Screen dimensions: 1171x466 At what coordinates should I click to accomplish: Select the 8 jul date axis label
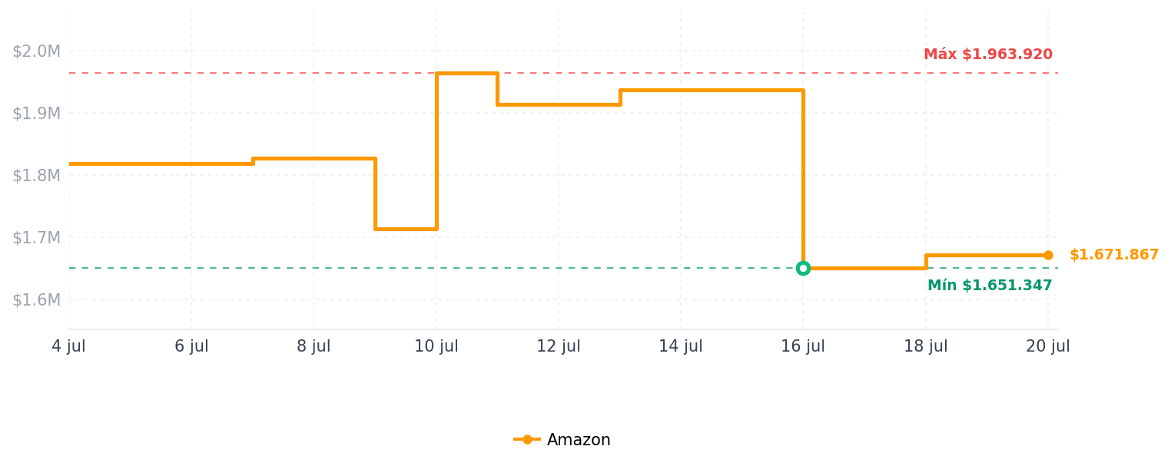click(313, 346)
